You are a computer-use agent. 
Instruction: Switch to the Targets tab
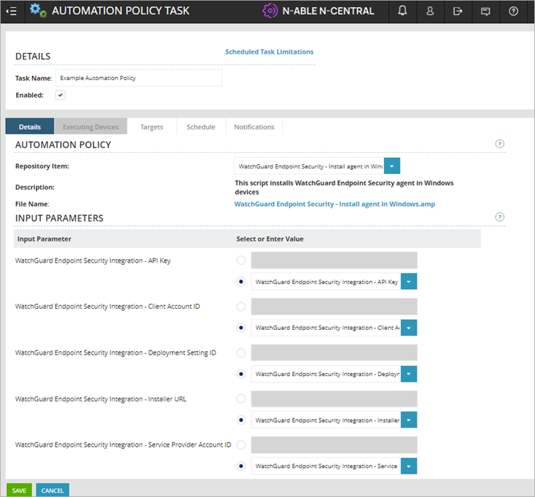[x=152, y=127]
